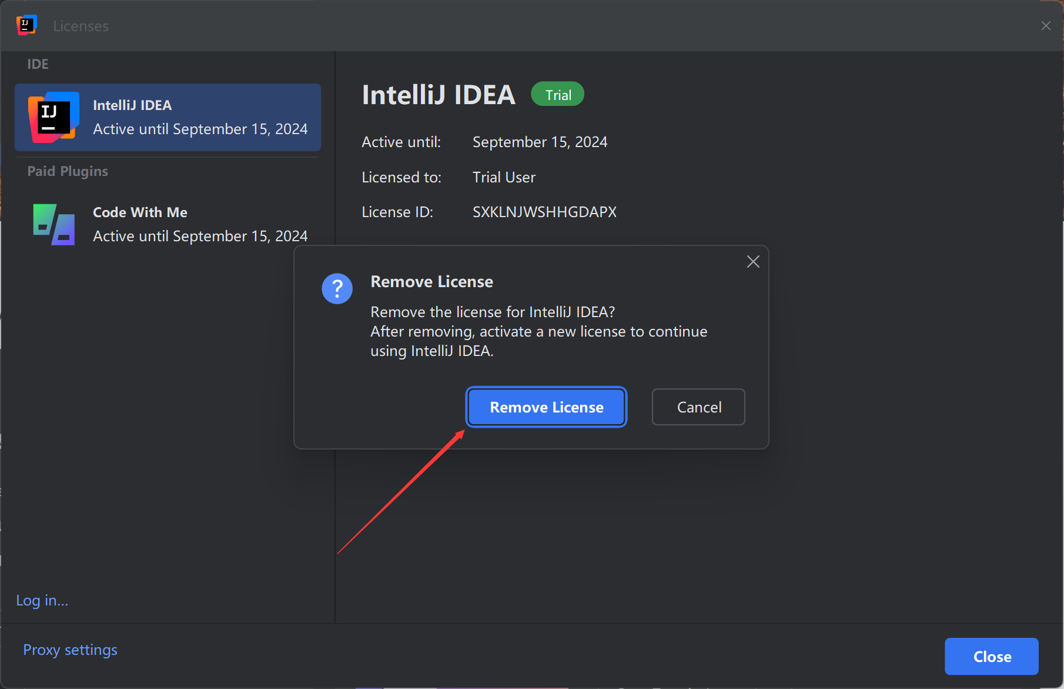Click the blue Close button
This screenshot has height=689, width=1064.
point(991,657)
